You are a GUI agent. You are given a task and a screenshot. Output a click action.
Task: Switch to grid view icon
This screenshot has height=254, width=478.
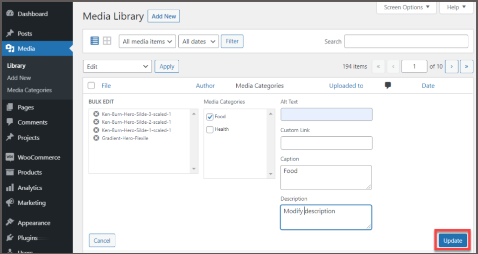(107, 41)
